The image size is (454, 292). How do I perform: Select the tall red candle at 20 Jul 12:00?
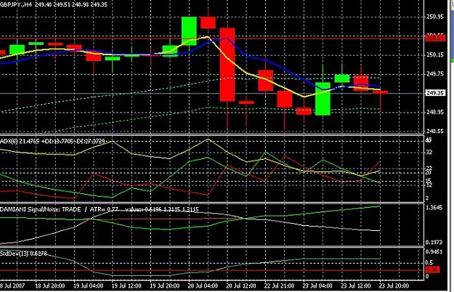(x=227, y=65)
